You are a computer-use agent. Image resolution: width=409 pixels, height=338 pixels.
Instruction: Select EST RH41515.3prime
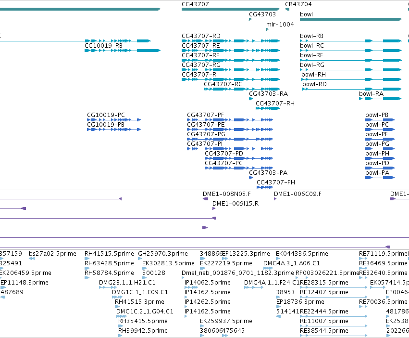(x=117, y=307)
